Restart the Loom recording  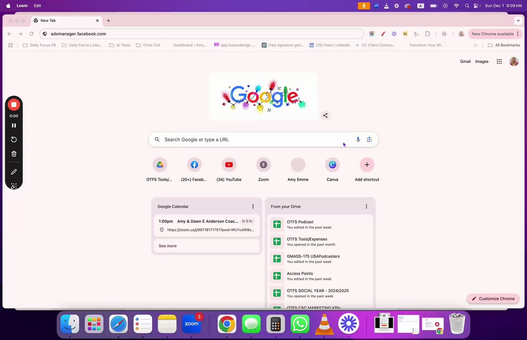point(14,140)
